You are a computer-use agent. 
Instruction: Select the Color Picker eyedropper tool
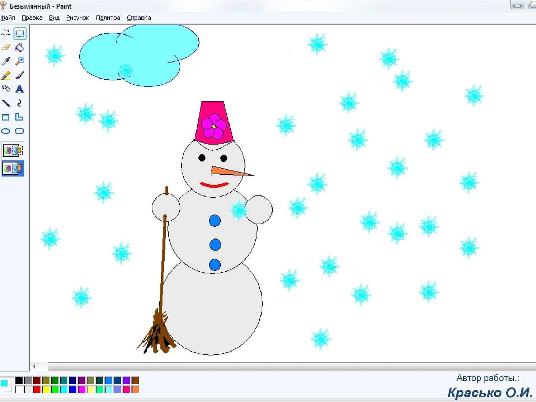[x=6, y=61]
